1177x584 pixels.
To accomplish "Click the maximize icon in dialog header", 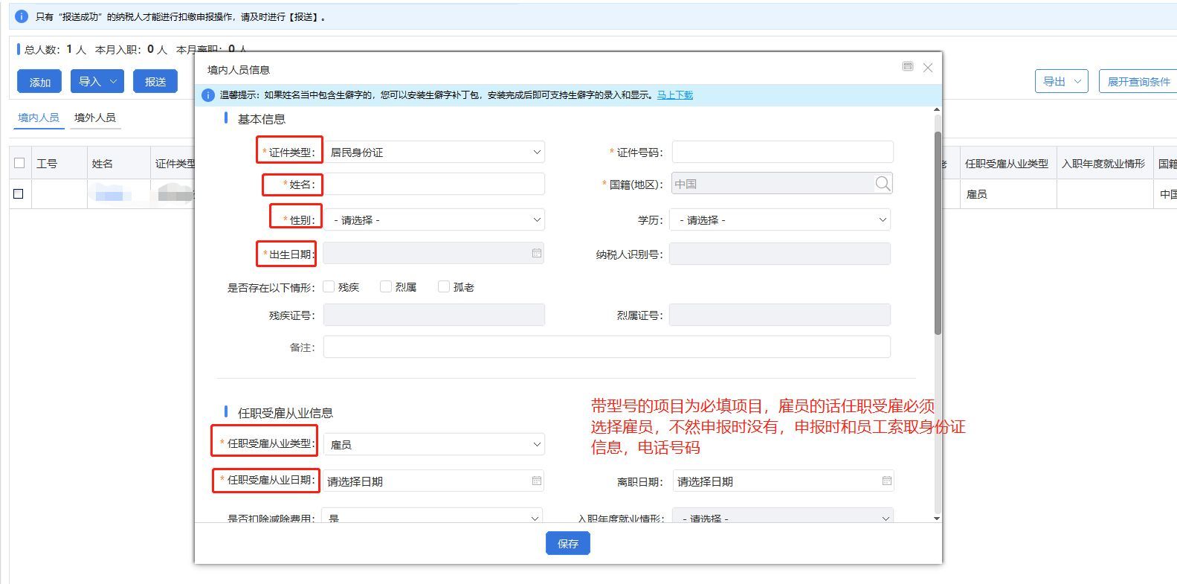I will click(907, 67).
